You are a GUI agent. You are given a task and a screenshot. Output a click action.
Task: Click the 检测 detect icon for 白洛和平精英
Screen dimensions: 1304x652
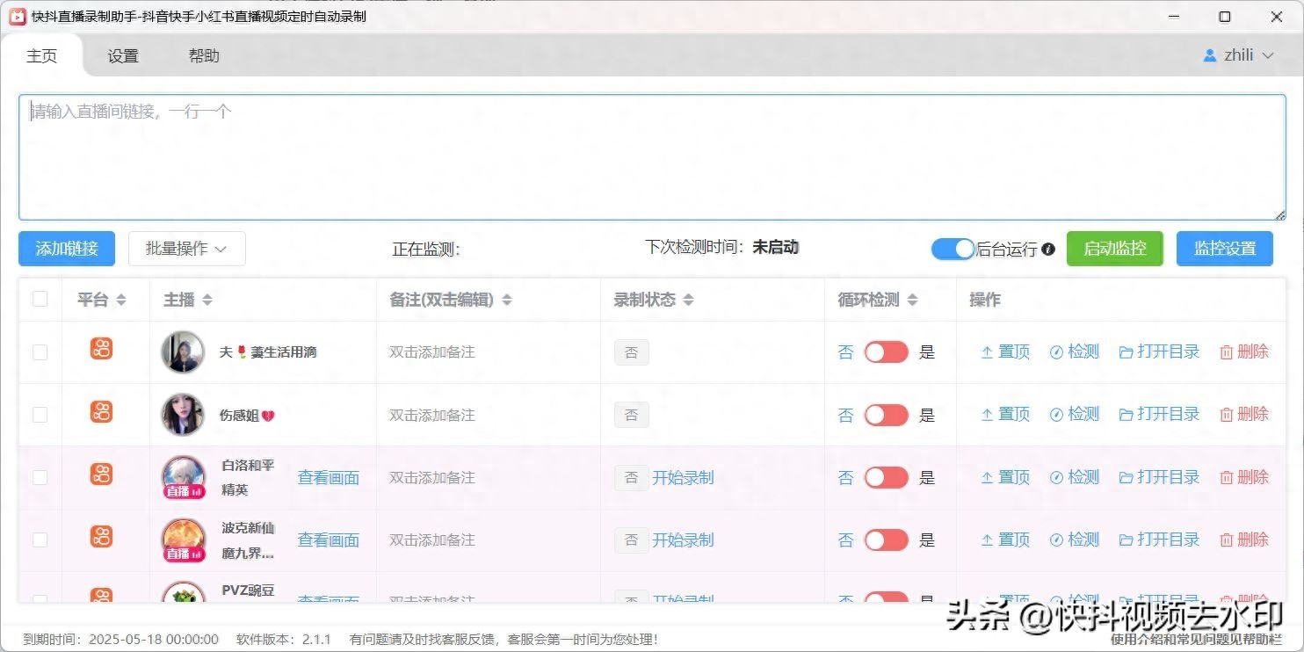click(x=1056, y=478)
